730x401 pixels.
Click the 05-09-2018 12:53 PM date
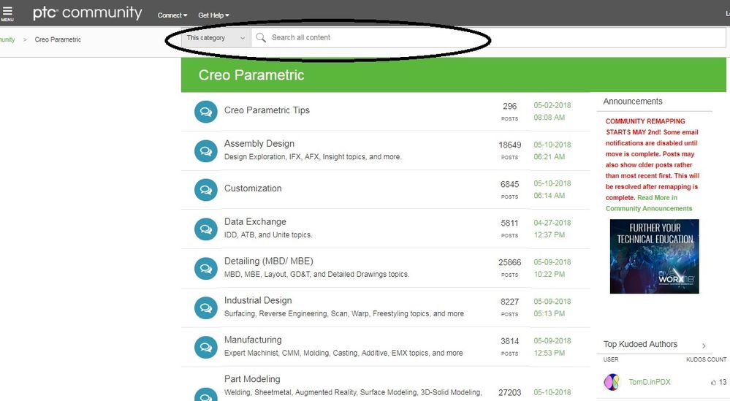pos(552,347)
